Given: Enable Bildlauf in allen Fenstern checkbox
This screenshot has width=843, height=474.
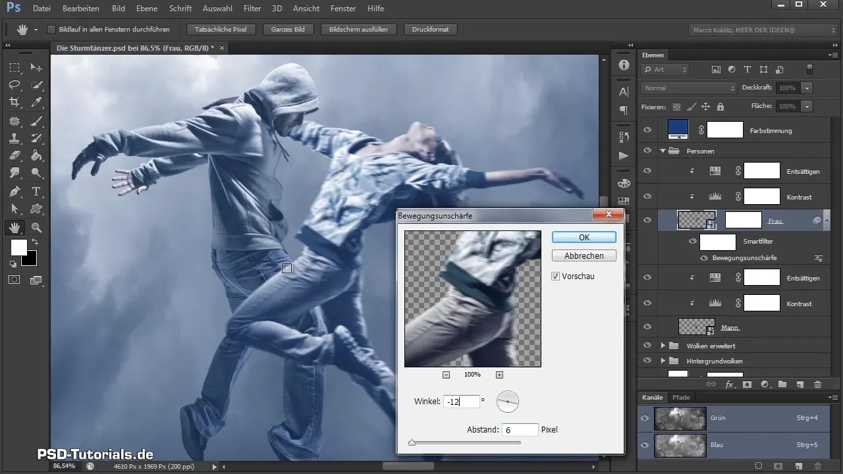Looking at the screenshot, I should [51, 30].
